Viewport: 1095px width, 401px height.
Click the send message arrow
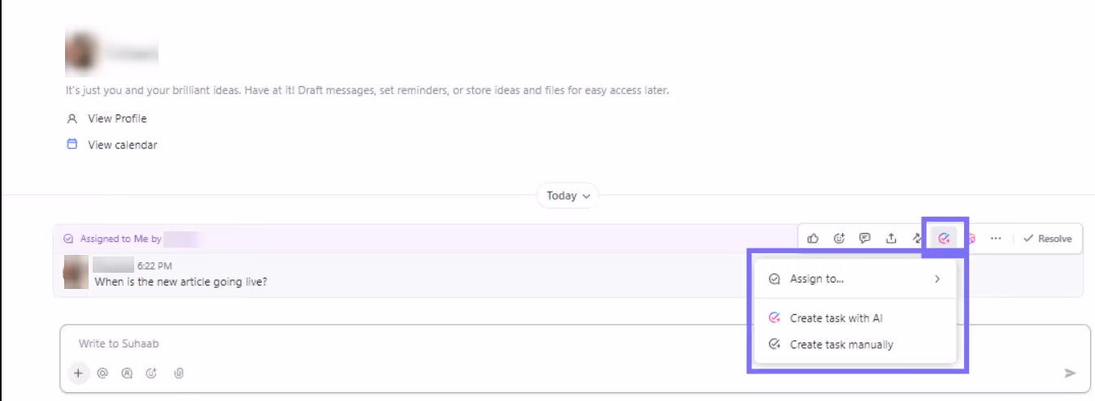tap(1070, 373)
